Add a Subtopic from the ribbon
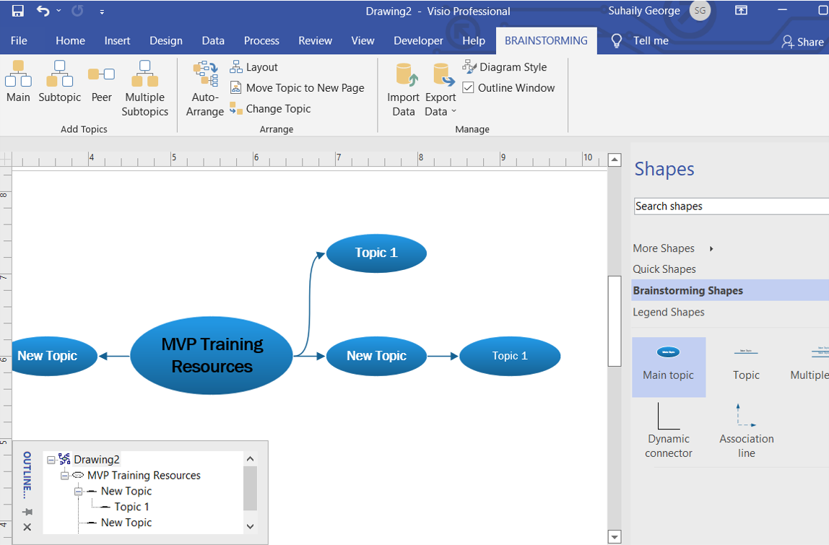Image resolution: width=829 pixels, height=545 pixels. 59,82
